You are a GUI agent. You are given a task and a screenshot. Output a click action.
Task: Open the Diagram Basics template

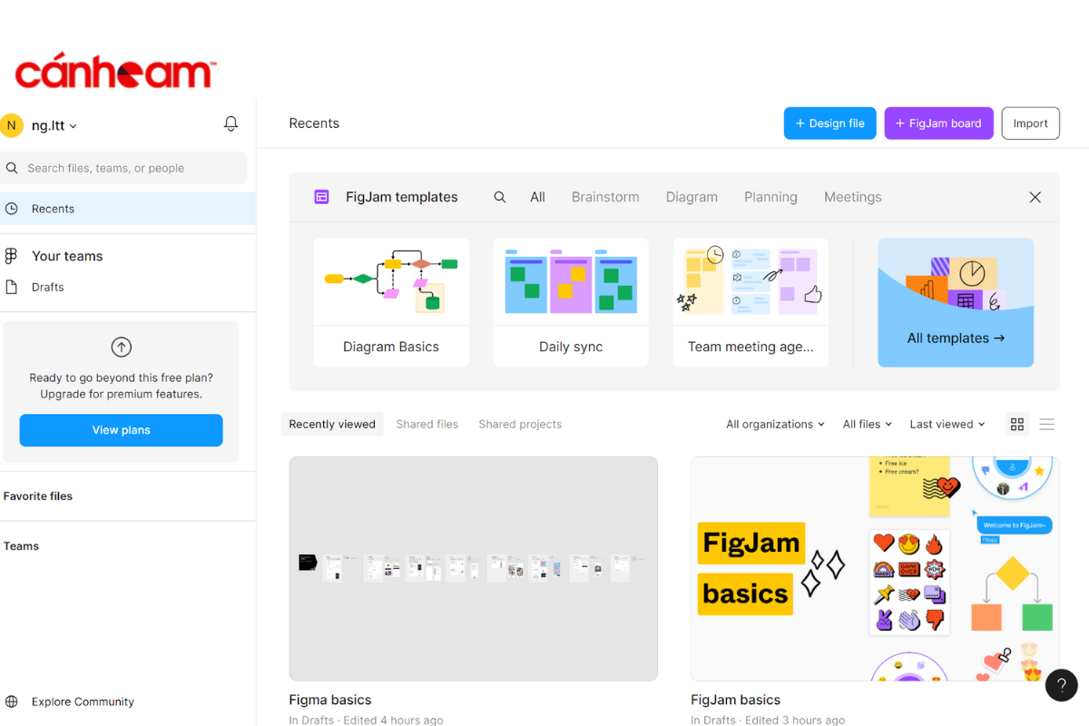pyautogui.click(x=391, y=302)
